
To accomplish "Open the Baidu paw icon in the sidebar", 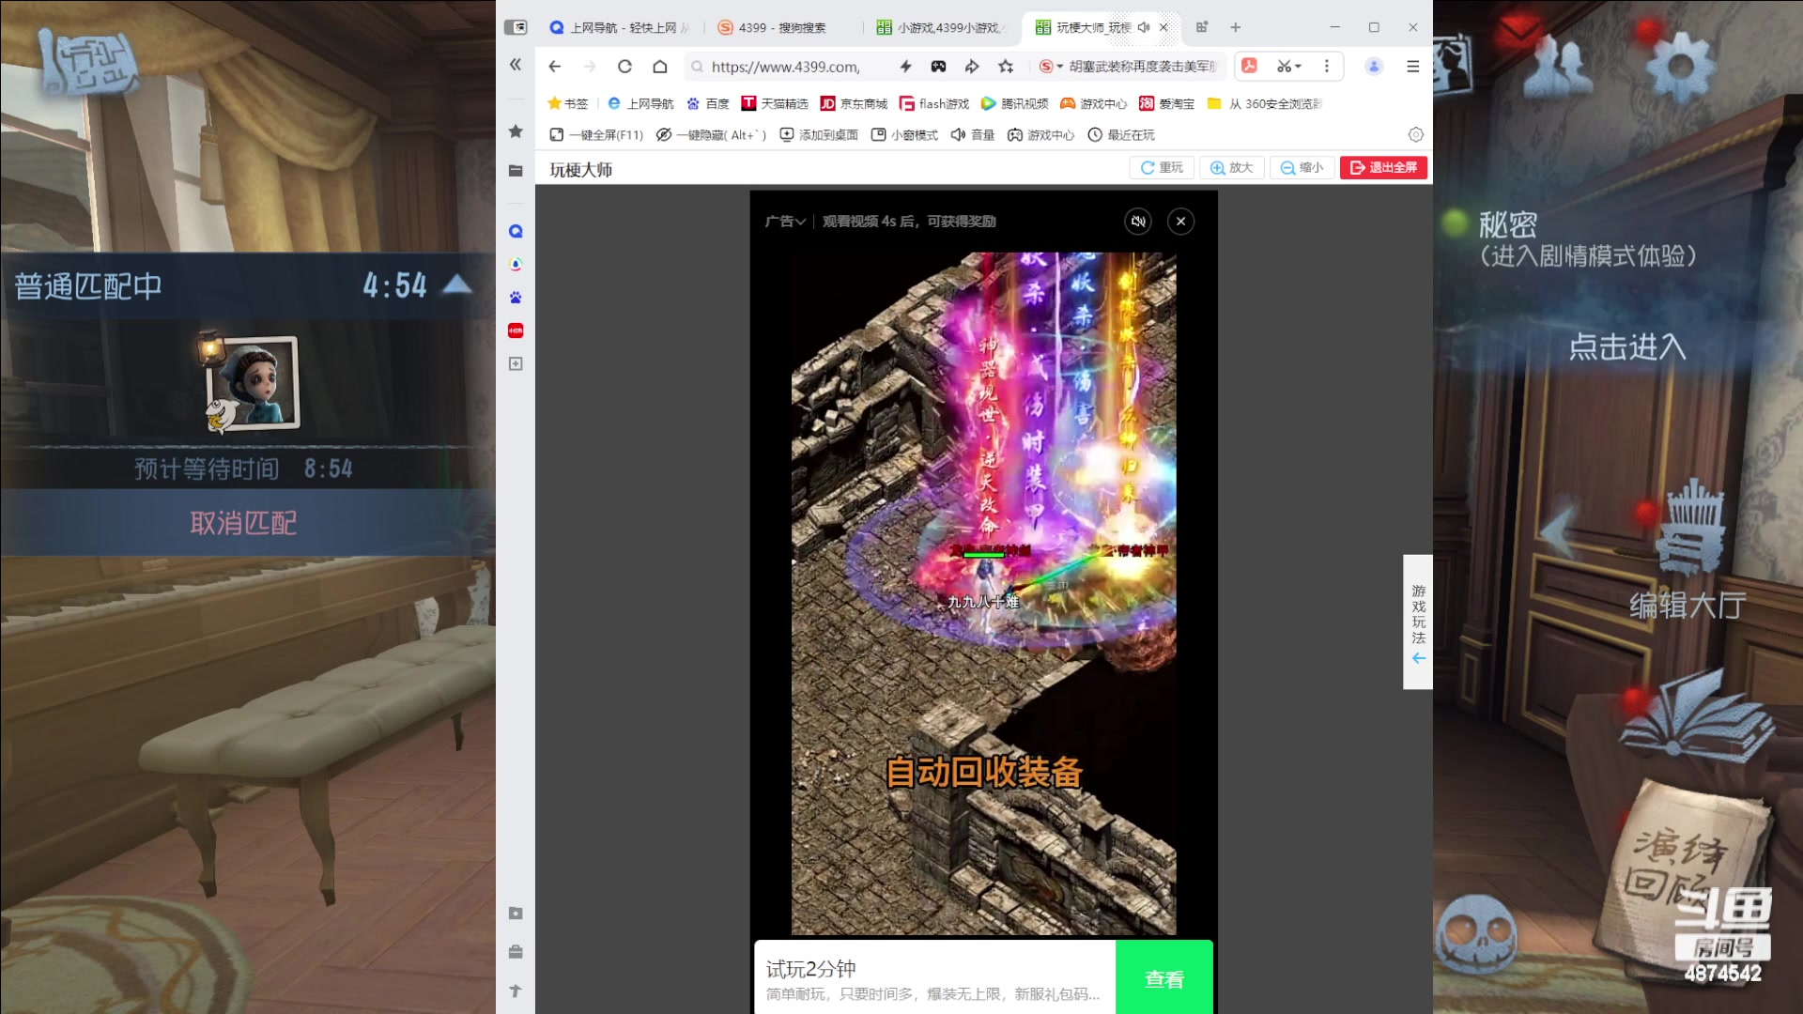I will (x=516, y=298).
